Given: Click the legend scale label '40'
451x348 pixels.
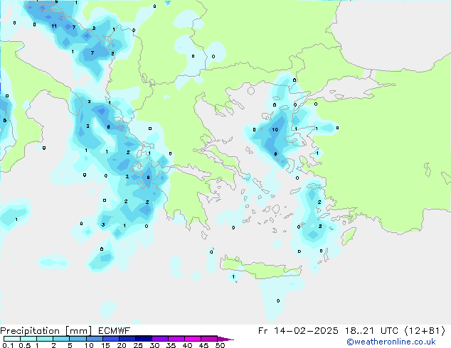Looking at the screenshot, I should [x=188, y=345].
